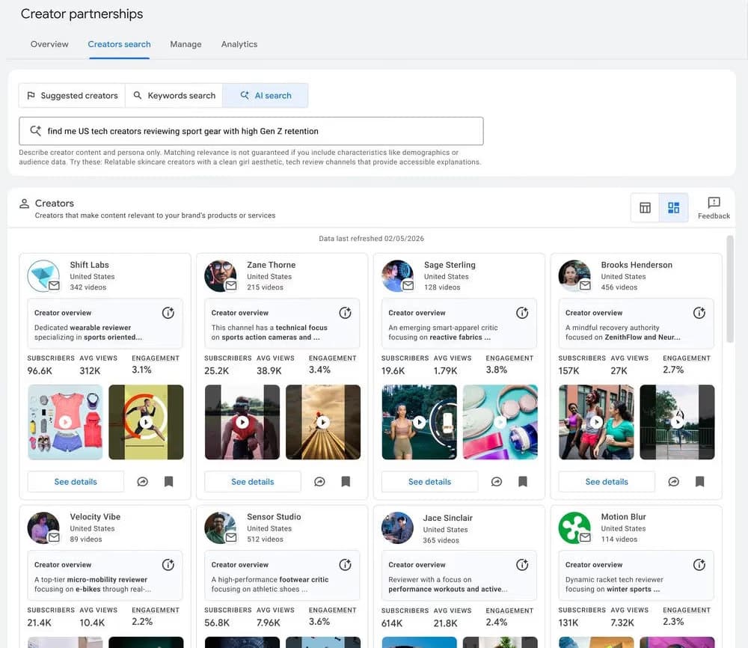Select the Creators search tab
The height and width of the screenshot is (648, 748).
(119, 44)
